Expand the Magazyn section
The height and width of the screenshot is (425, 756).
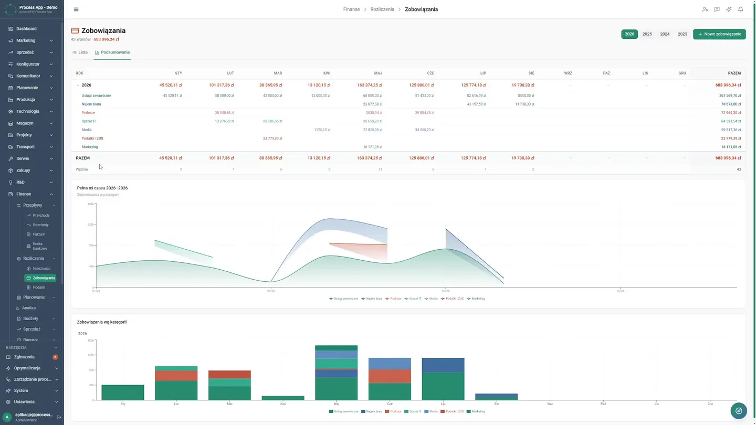[x=31, y=123]
